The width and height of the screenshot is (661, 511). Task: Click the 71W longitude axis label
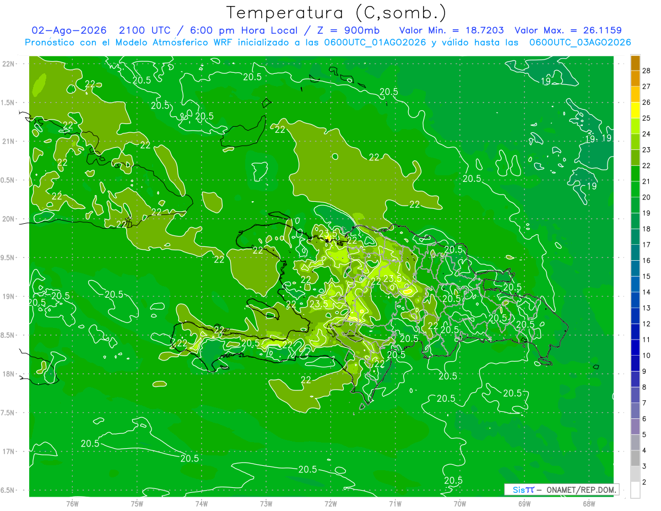(395, 503)
